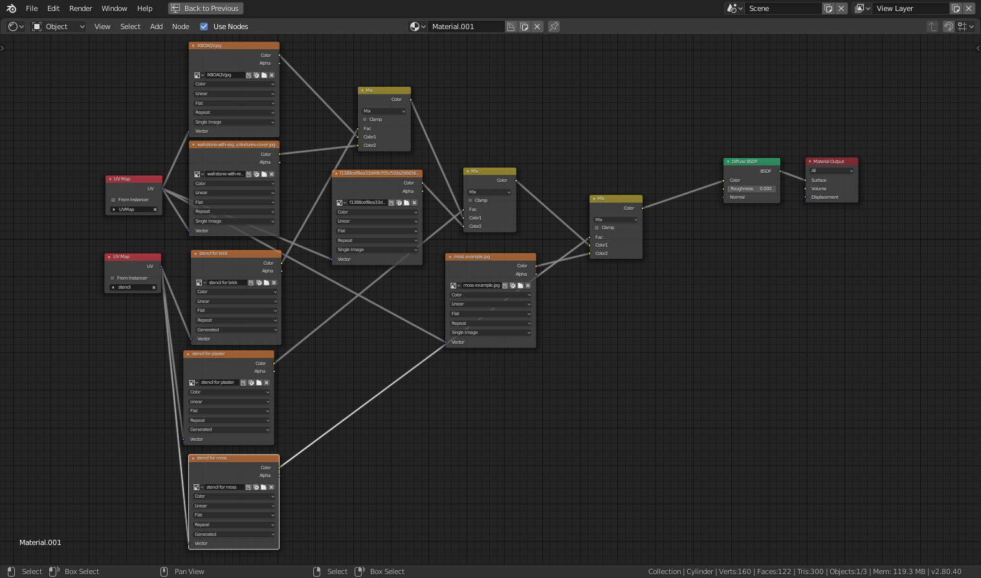Open the node editor Node menu
The width and height of the screenshot is (981, 578).
pyautogui.click(x=181, y=27)
